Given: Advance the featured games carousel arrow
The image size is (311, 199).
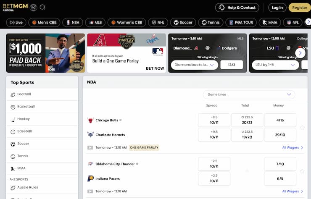Looking at the screenshot, I should coord(300,53).
